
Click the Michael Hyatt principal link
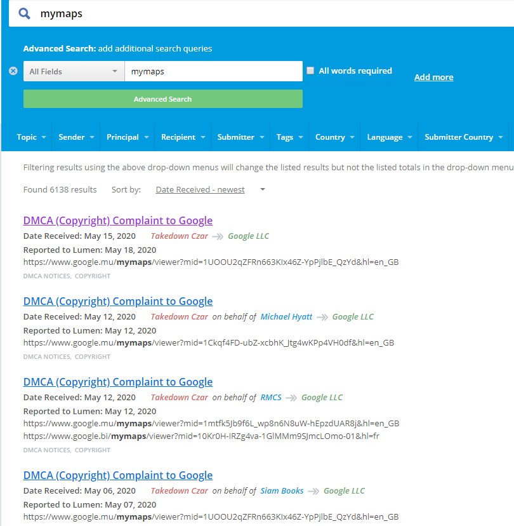(x=286, y=316)
